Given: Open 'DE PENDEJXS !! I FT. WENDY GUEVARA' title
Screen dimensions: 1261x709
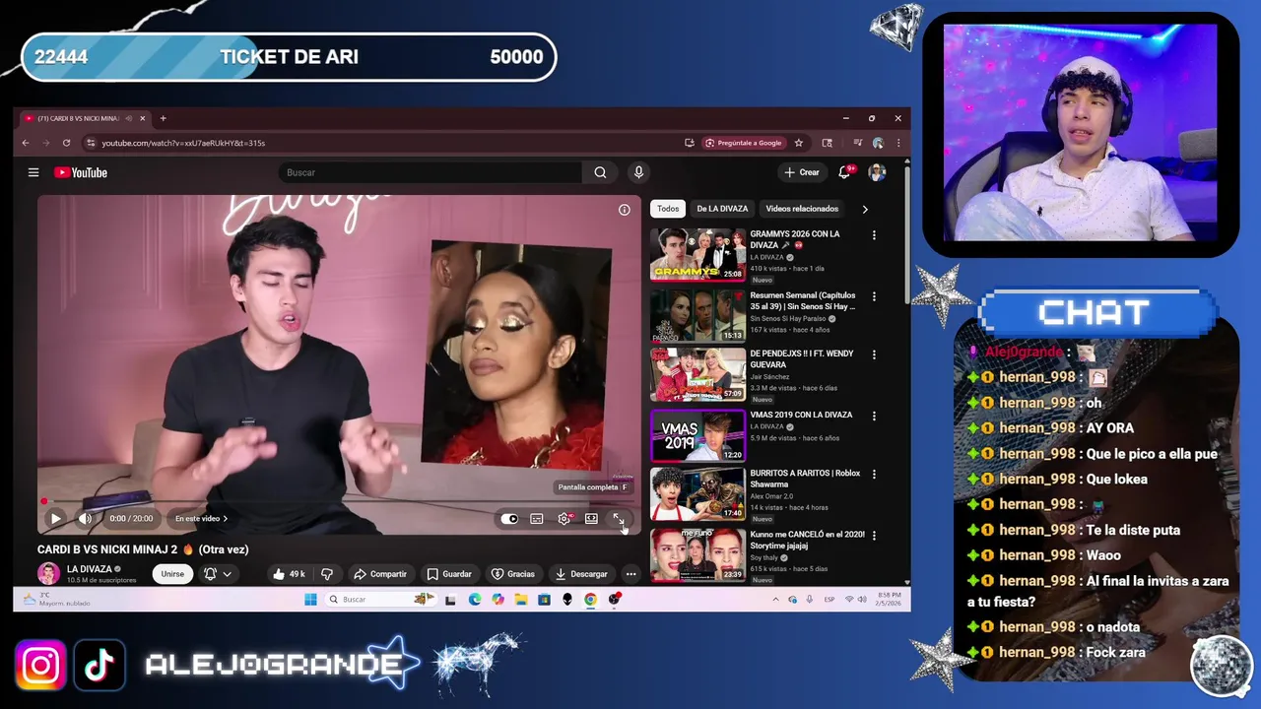Looking at the screenshot, I should 802,358.
